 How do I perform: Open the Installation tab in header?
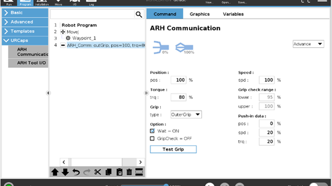point(42,3)
